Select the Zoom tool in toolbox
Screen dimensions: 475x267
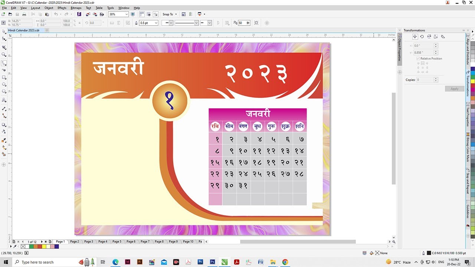pos(4,55)
